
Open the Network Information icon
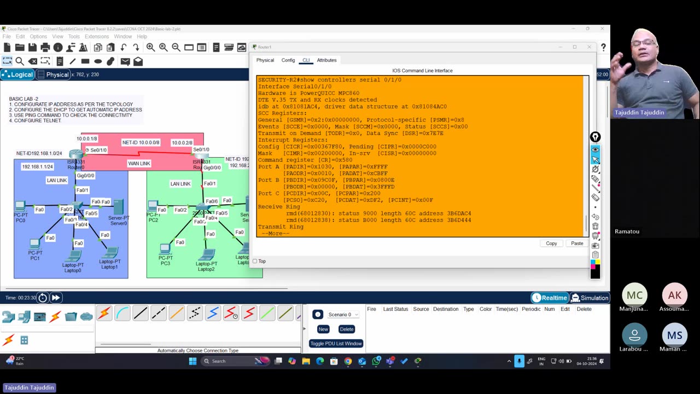click(58, 48)
